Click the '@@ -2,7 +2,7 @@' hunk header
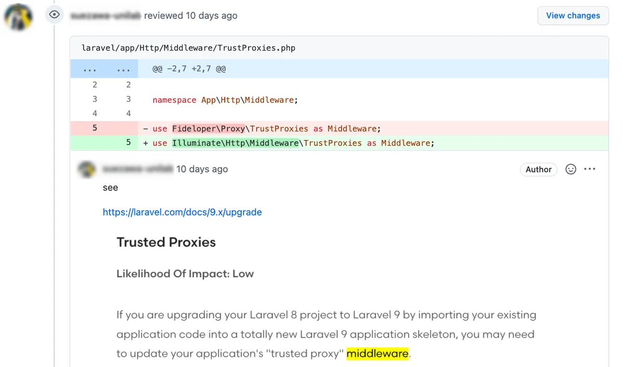 point(189,68)
